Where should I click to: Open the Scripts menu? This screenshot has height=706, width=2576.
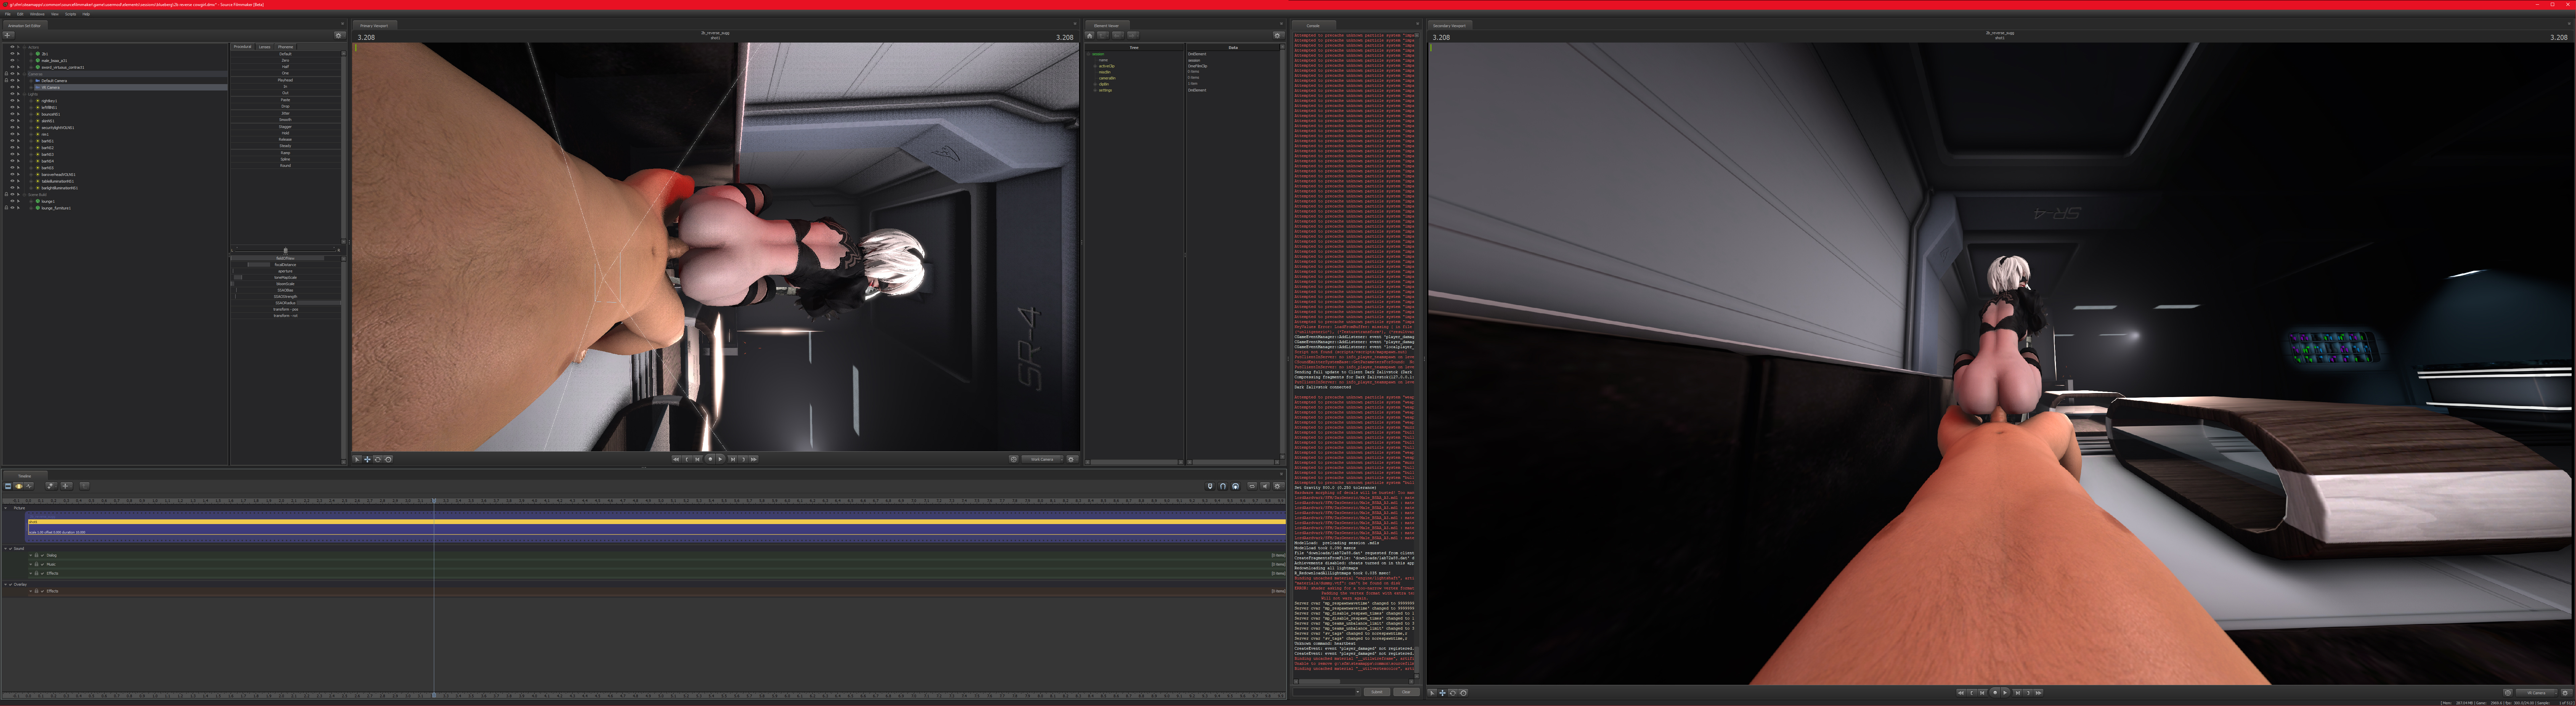pyautogui.click(x=71, y=14)
